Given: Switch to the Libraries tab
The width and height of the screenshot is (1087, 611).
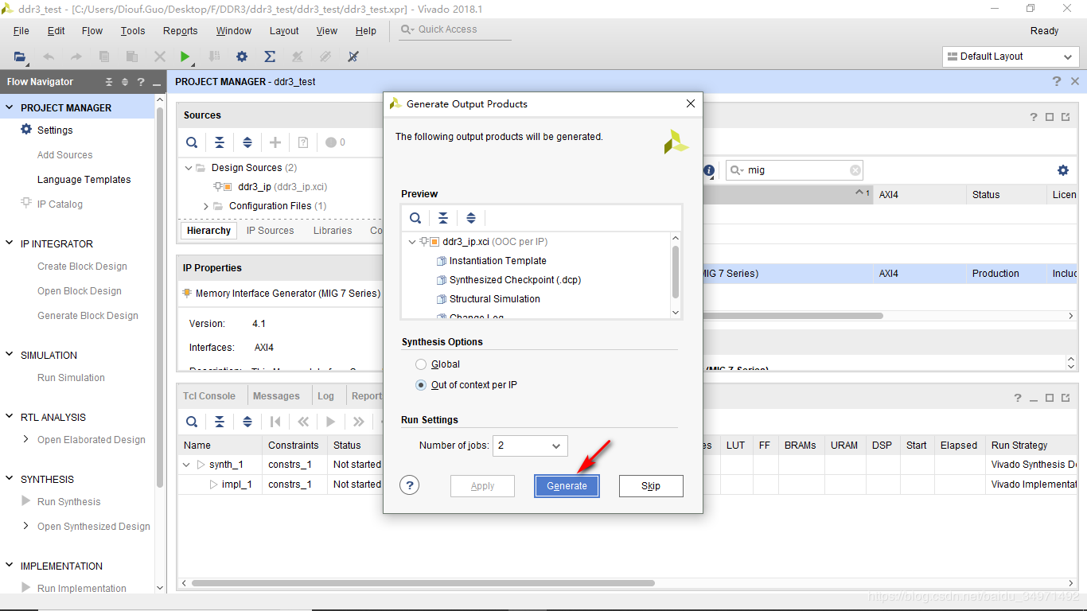Looking at the screenshot, I should [333, 231].
